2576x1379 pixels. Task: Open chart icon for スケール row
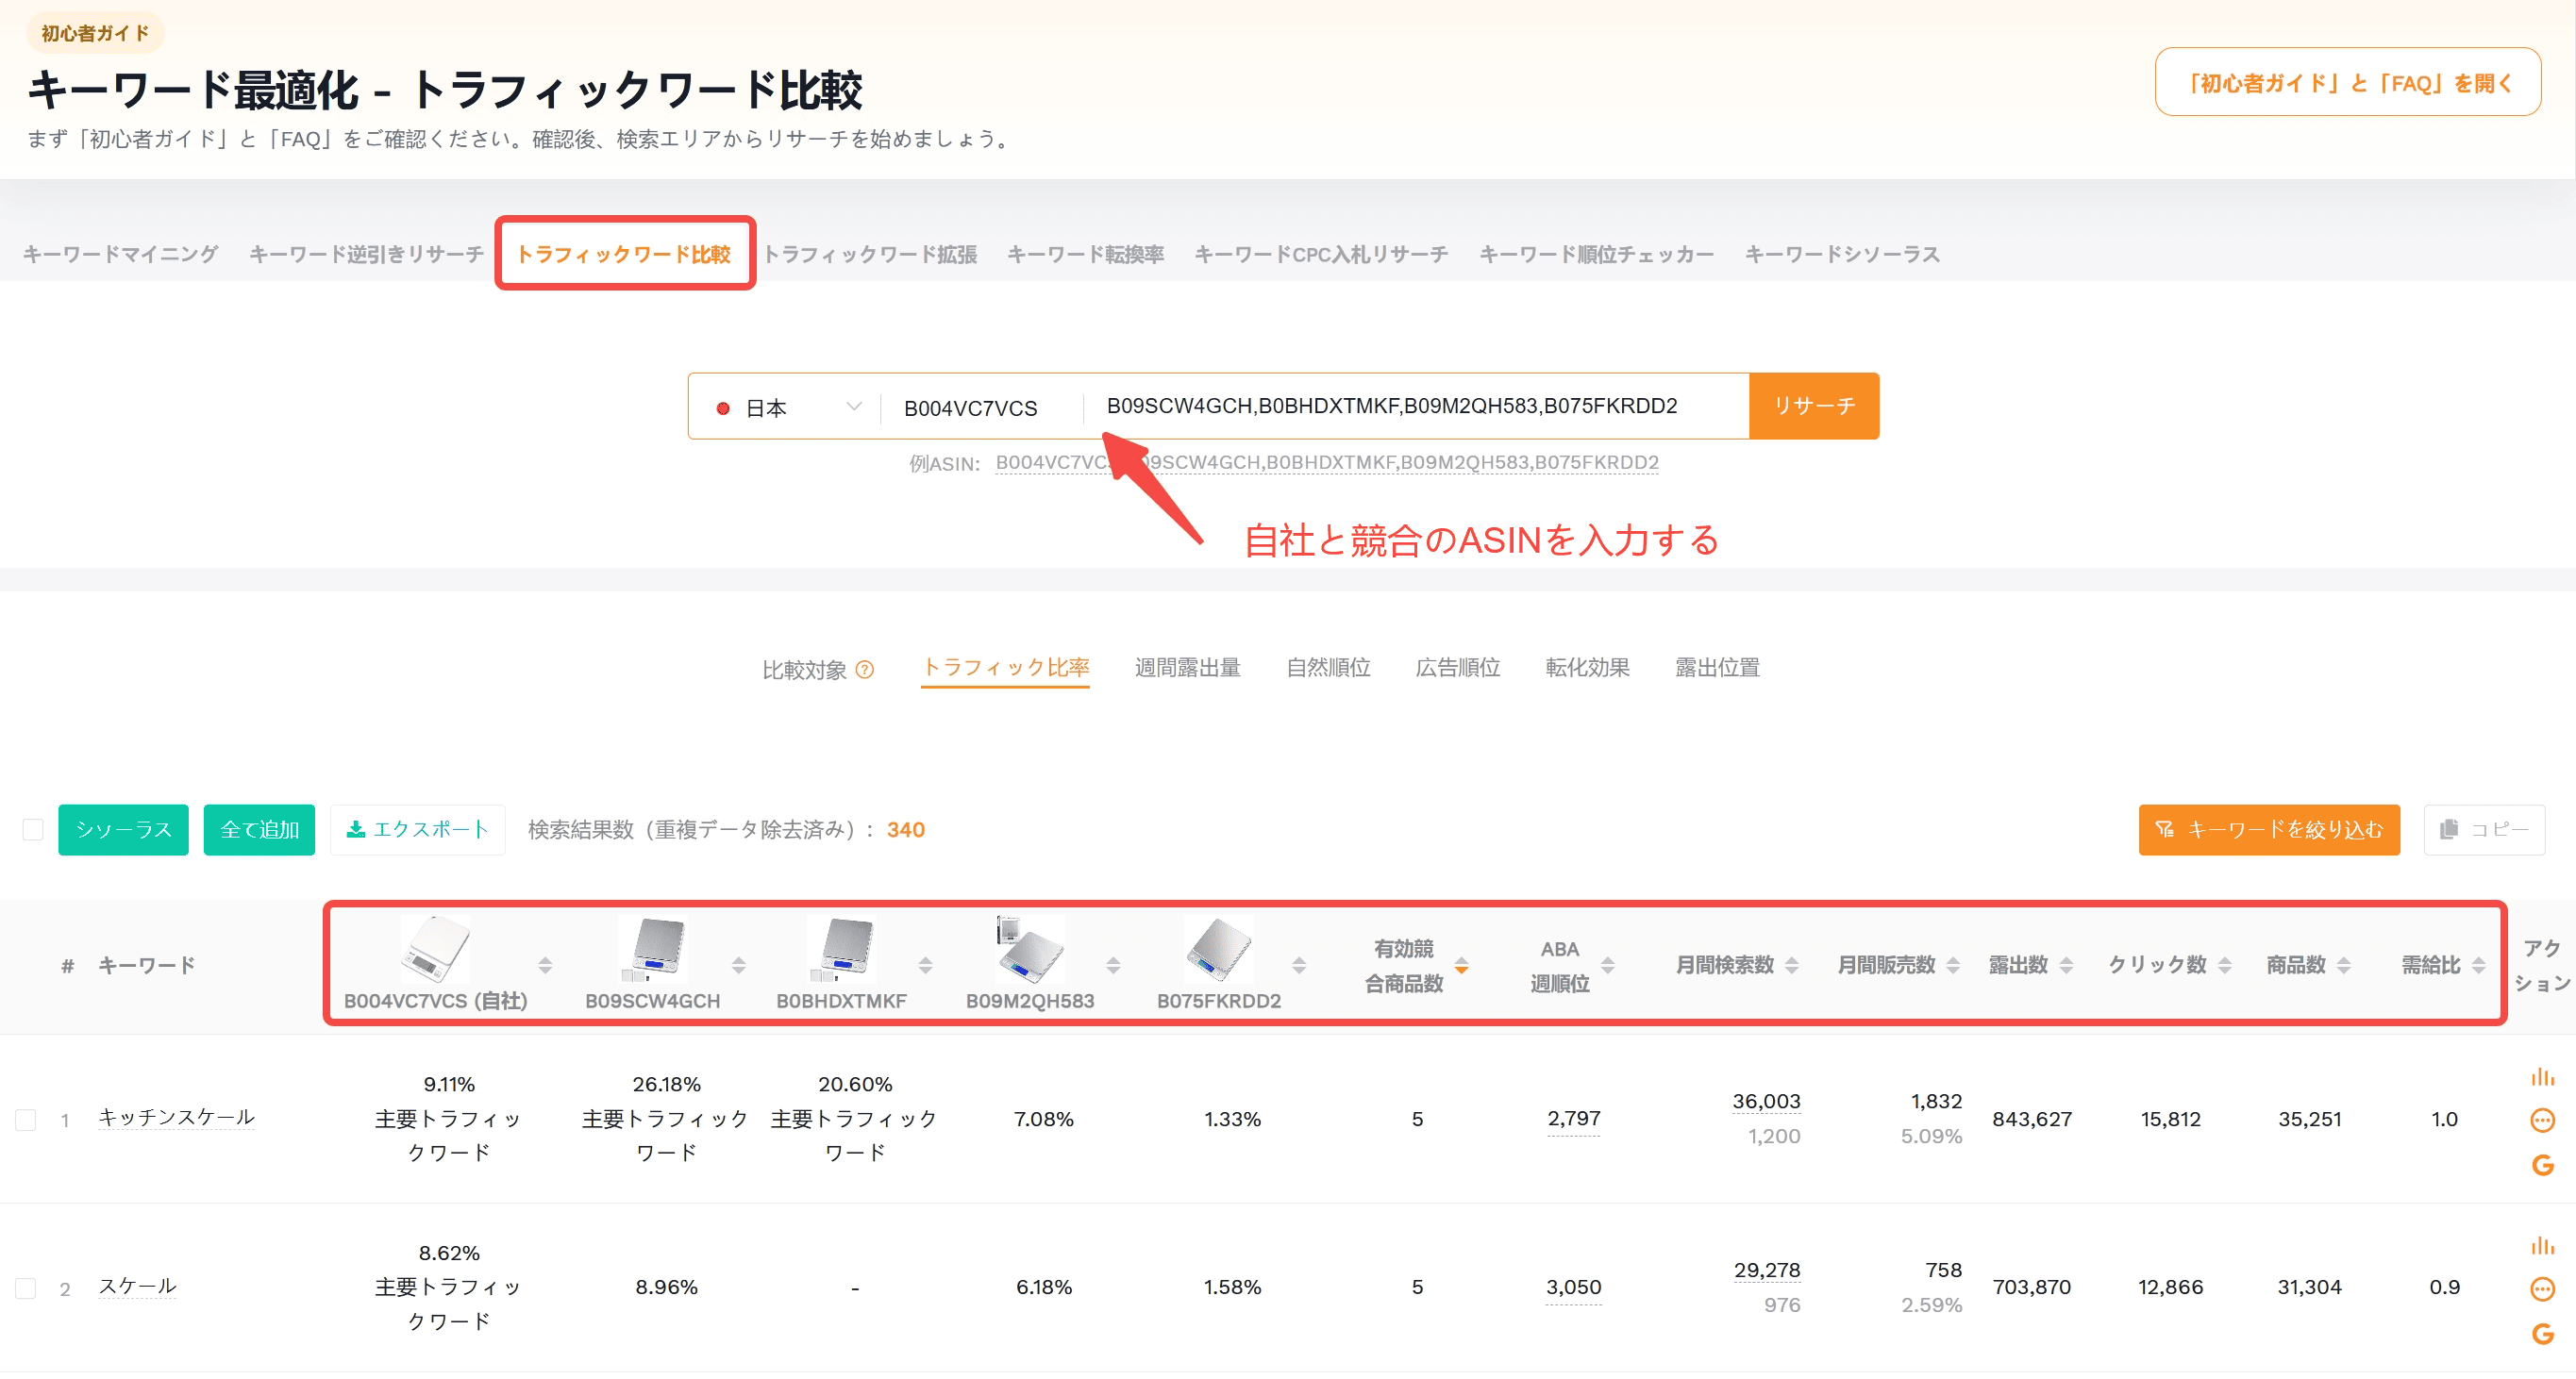point(2541,1246)
